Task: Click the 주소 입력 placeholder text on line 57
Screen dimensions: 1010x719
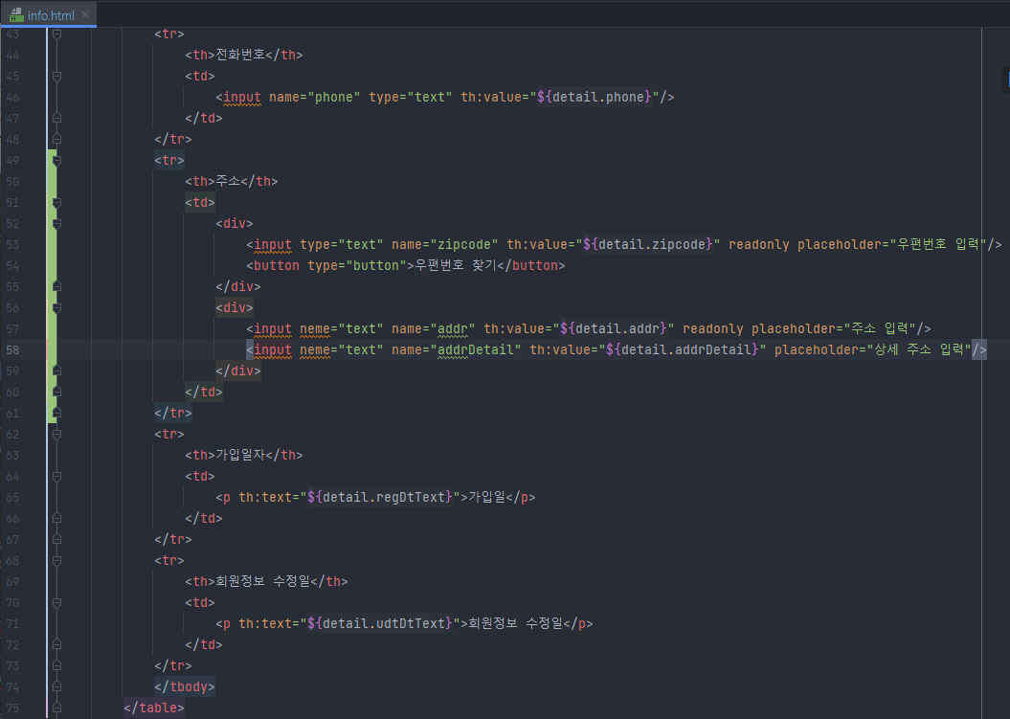Action: click(x=880, y=328)
